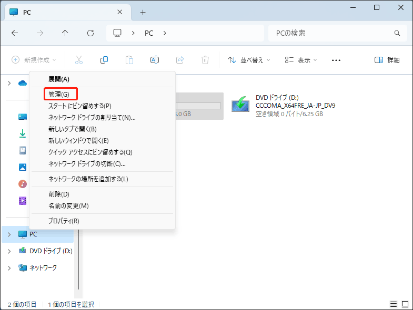Open Documents icon in sidebar

23,150
